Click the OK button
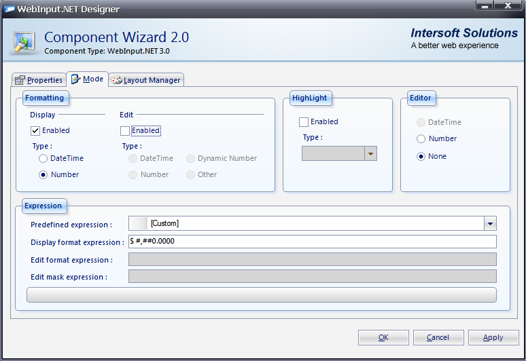 pyautogui.click(x=383, y=337)
